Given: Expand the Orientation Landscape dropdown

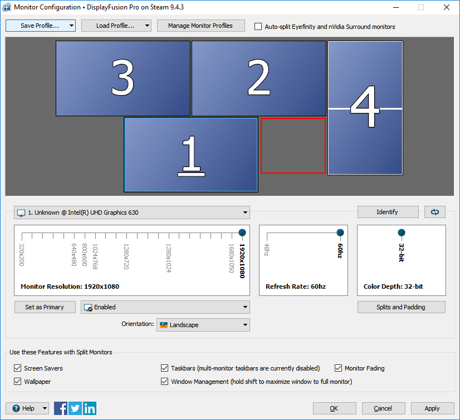Looking at the screenshot, I should [203, 325].
